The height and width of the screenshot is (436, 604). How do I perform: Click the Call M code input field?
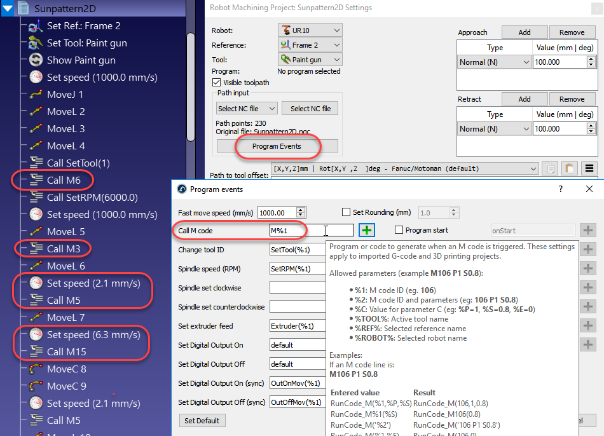click(312, 231)
